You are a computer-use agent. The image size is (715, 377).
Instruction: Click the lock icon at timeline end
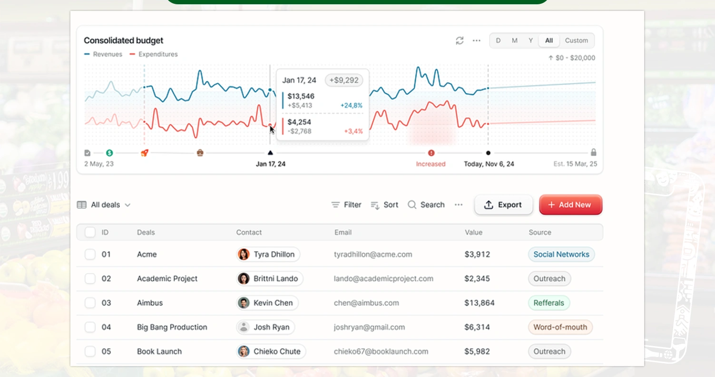click(x=593, y=153)
